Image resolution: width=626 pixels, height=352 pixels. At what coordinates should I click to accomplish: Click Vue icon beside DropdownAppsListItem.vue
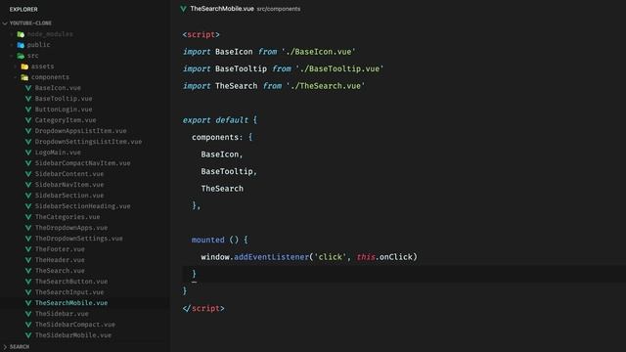click(28, 131)
